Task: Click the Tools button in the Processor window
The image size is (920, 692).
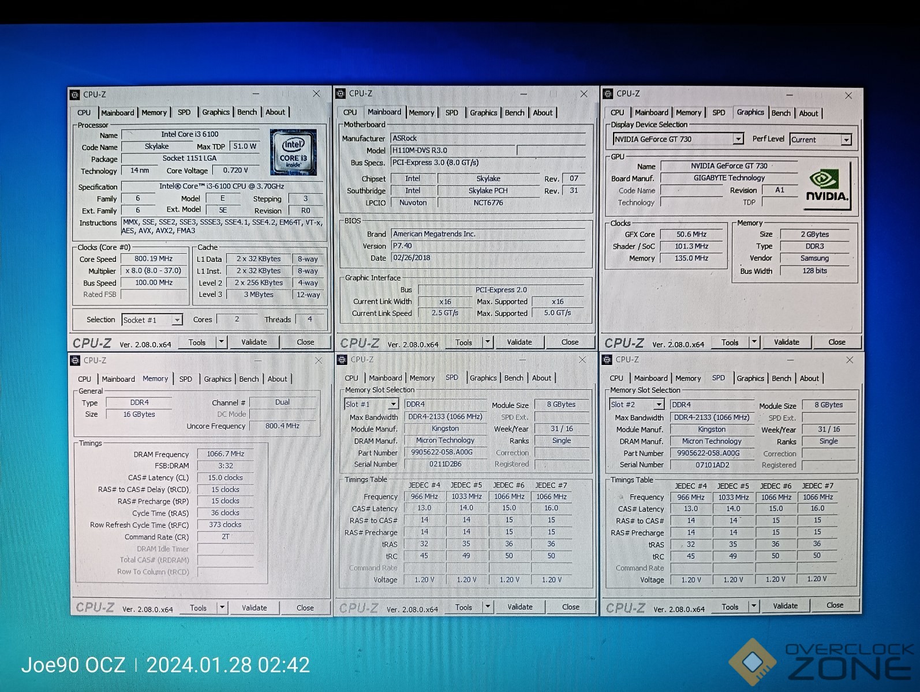Action: pos(197,343)
